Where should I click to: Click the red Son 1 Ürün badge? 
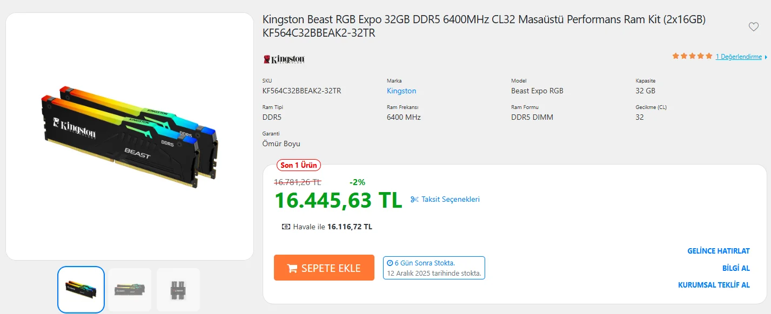pos(298,165)
